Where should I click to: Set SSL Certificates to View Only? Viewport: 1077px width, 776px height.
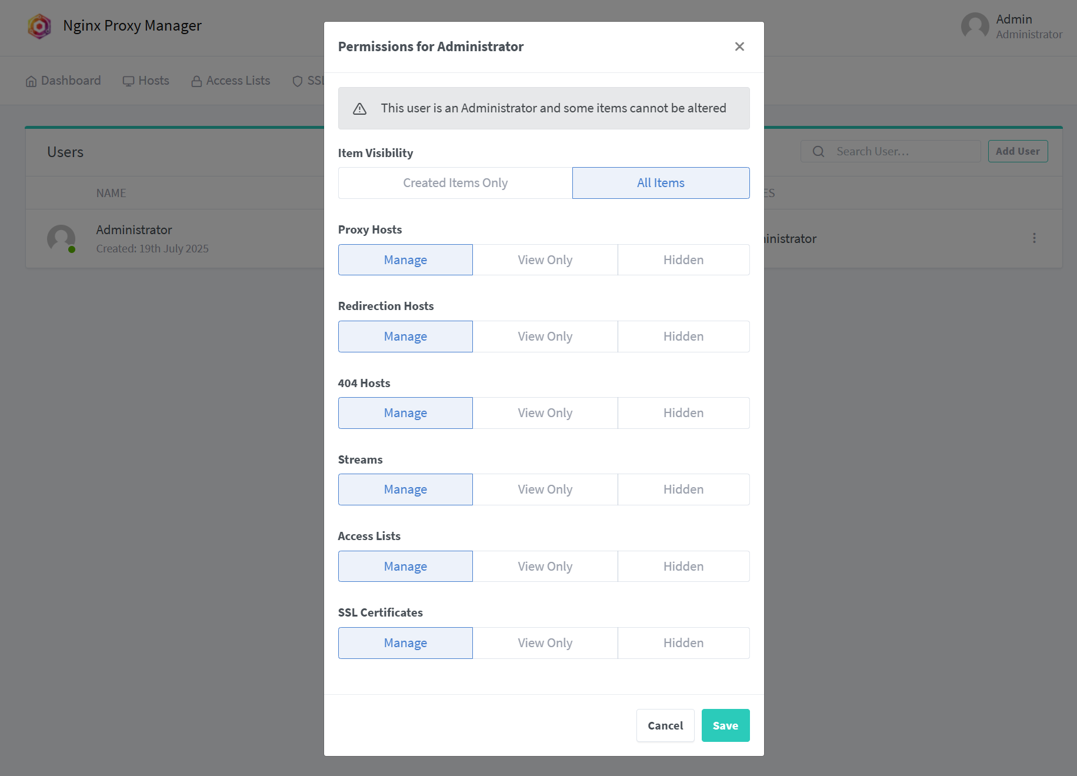pos(545,643)
